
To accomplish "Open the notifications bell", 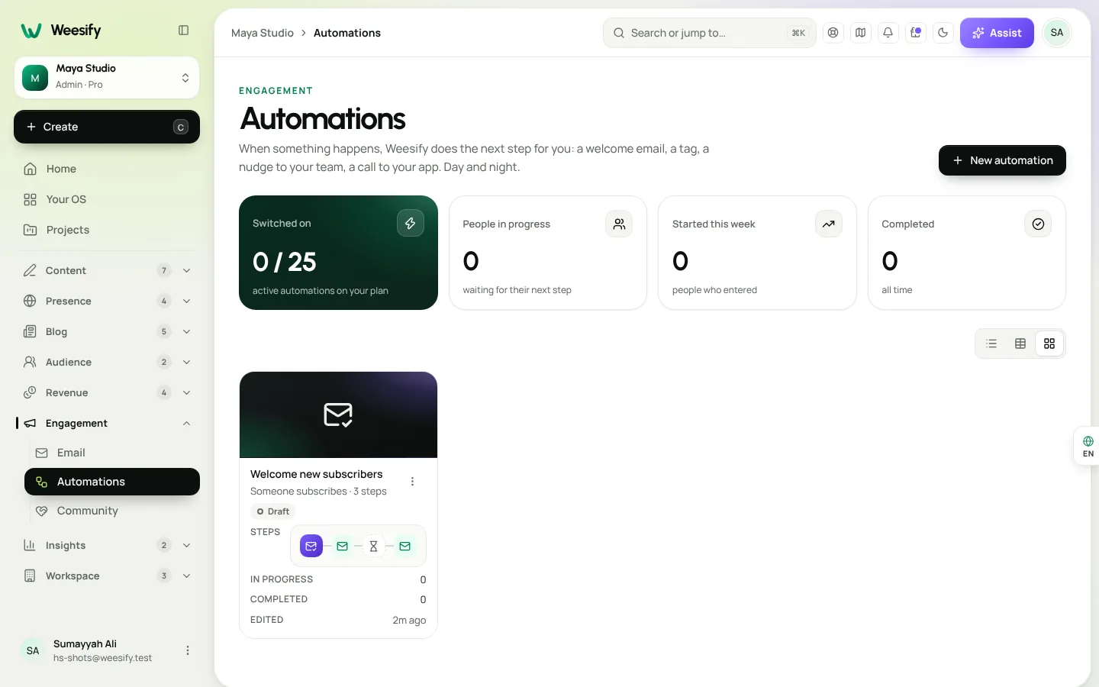I will click(x=888, y=33).
